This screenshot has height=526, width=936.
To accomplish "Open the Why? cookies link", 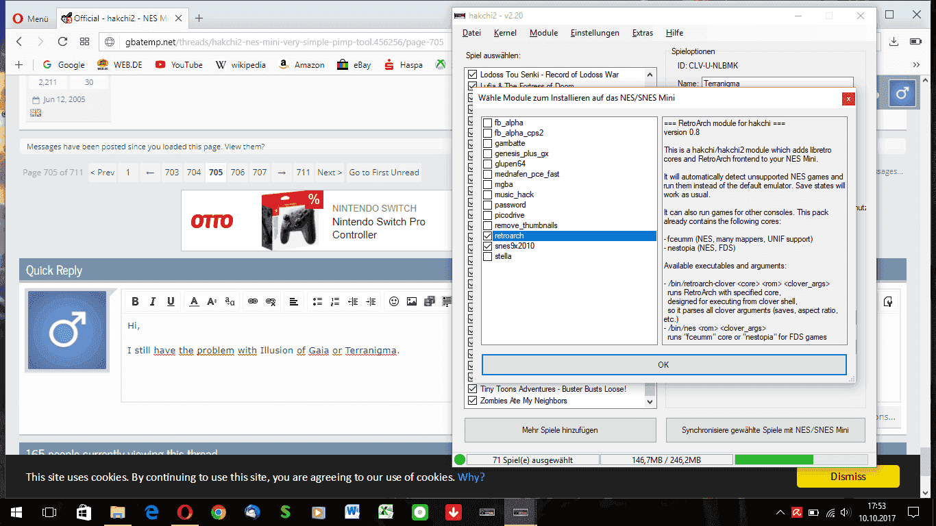I will (471, 477).
